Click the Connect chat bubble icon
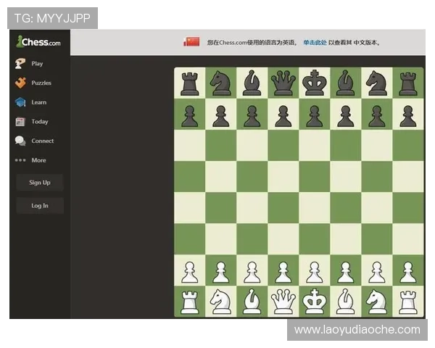Image resolution: width=435 pixels, height=348 pixels. (20, 141)
